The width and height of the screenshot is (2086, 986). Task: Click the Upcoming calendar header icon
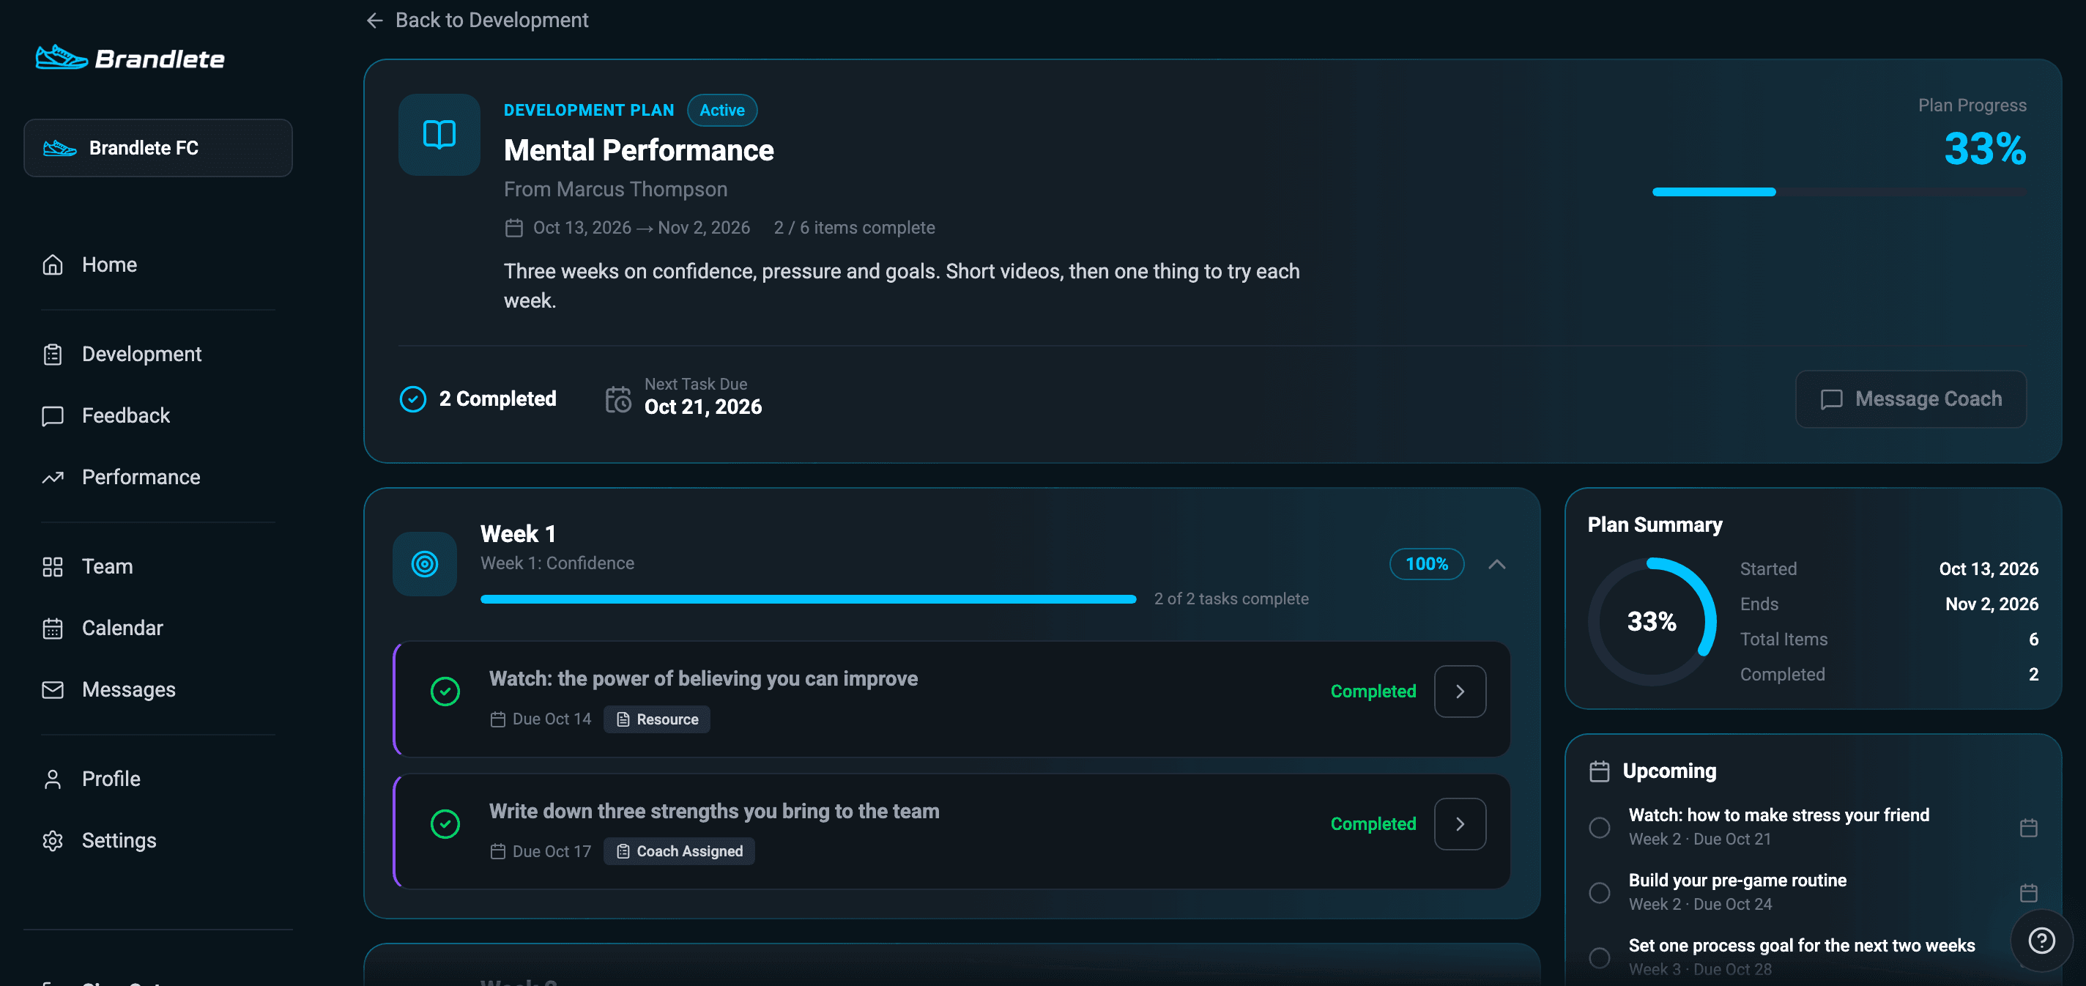[1600, 771]
